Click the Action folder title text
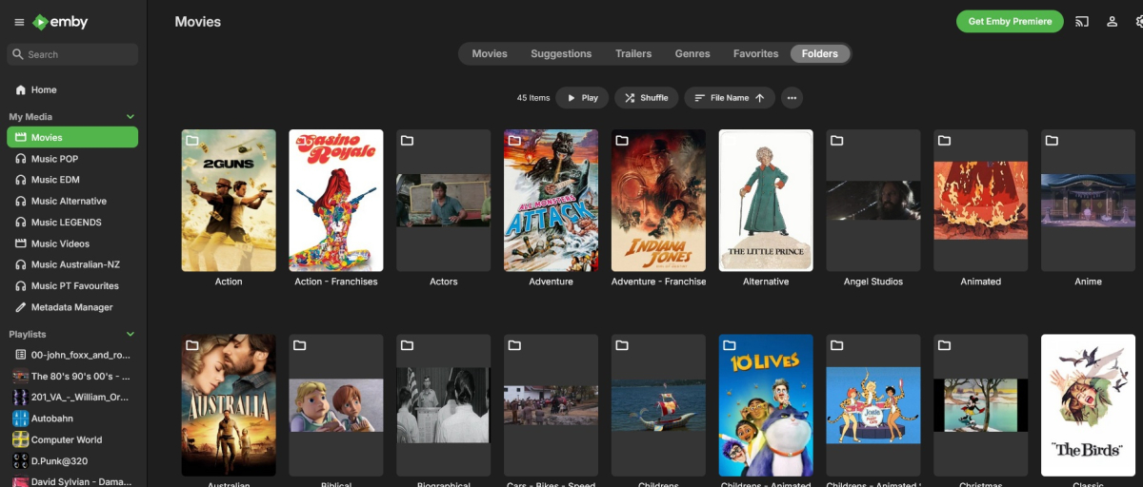Image resolution: width=1143 pixels, height=487 pixels. 229,282
